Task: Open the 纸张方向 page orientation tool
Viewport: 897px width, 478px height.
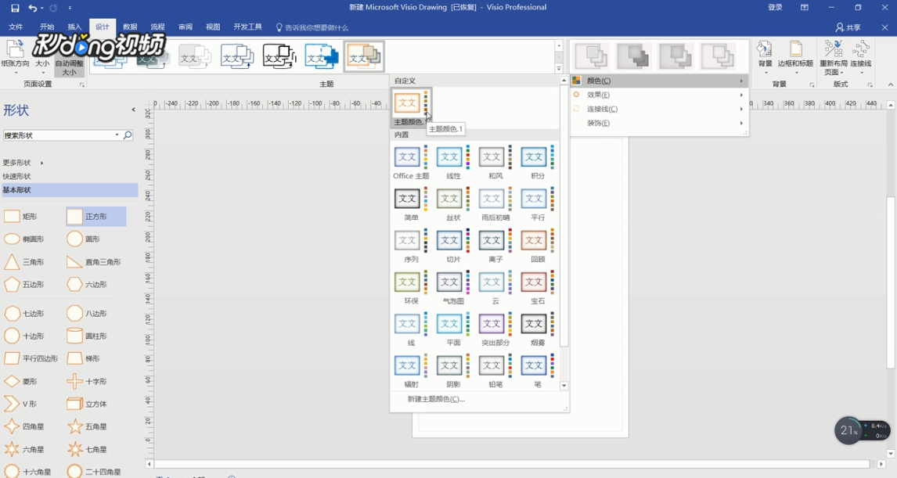Action: (x=16, y=58)
